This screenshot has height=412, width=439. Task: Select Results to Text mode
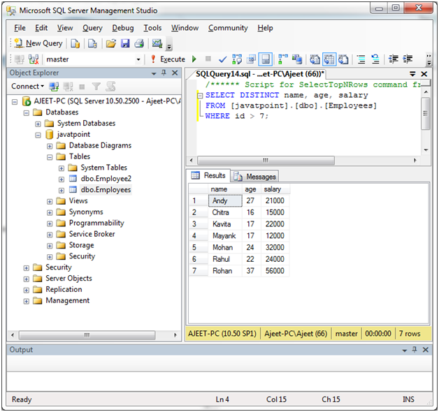coord(315,59)
